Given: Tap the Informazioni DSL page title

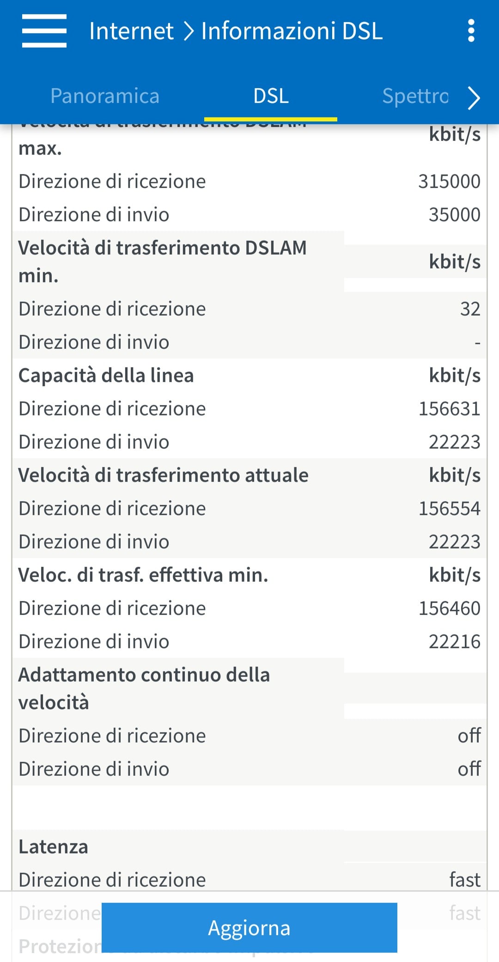Looking at the screenshot, I should [x=292, y=31].
